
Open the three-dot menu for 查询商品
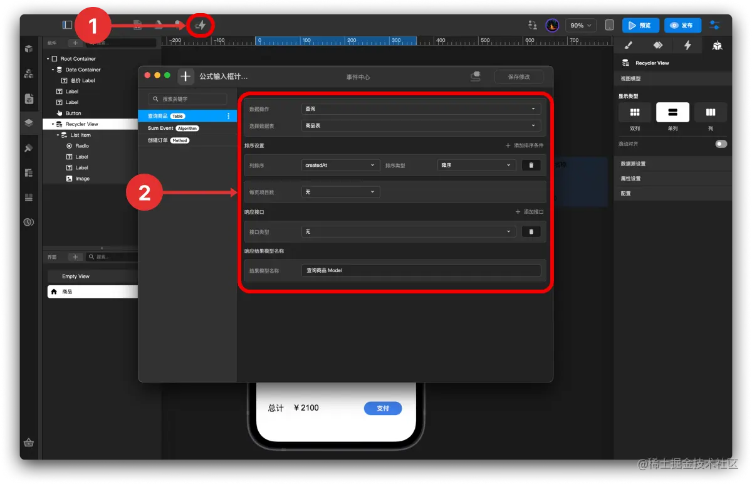[228, 116]
